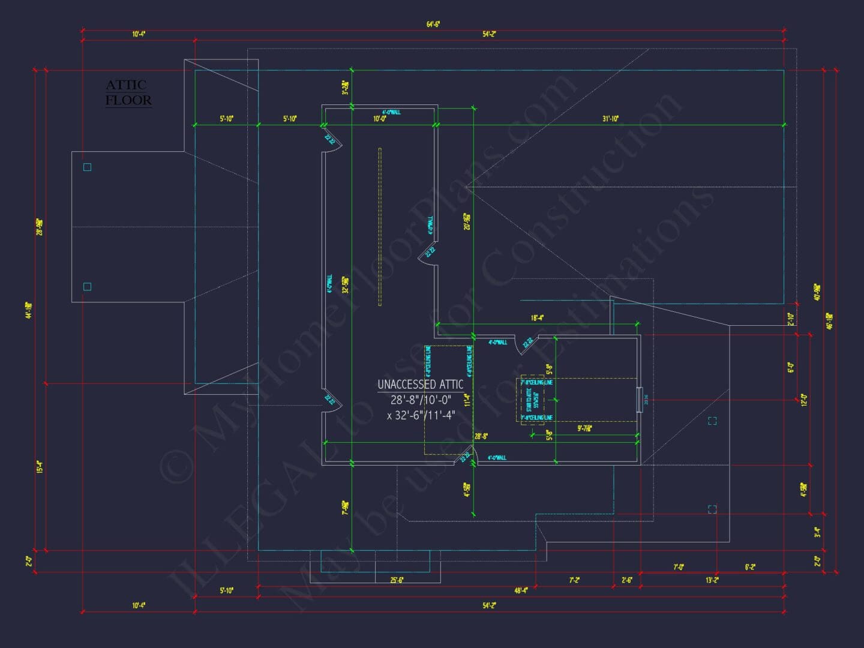The height and width of the screenshot is (648, 864).
Task: Click the 28'-8" green dimension near bottom wall
Action: pos(481,437)
